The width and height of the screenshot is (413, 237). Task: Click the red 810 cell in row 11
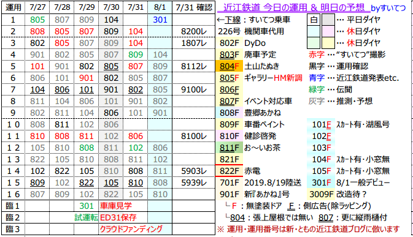(x=37, y=136)
